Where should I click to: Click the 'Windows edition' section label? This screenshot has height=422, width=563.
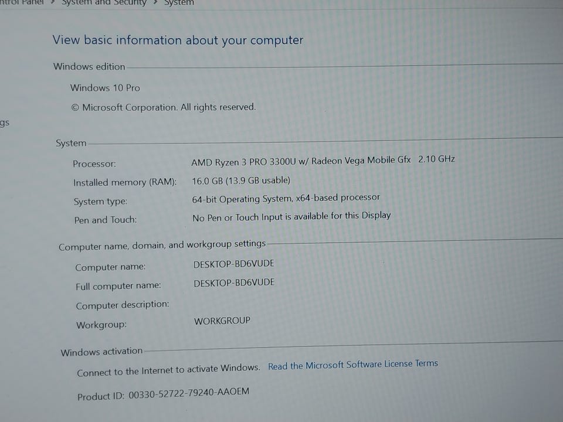[x=89, y=67]
